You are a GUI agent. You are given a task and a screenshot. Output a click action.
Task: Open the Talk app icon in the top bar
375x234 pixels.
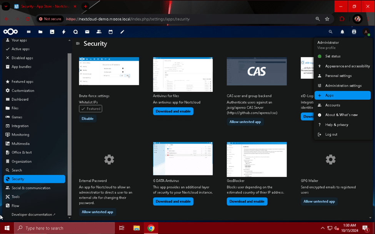(x=75, y=32)
